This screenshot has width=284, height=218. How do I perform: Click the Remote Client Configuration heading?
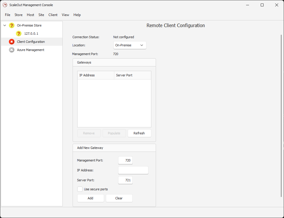click(x=176, y=26)
